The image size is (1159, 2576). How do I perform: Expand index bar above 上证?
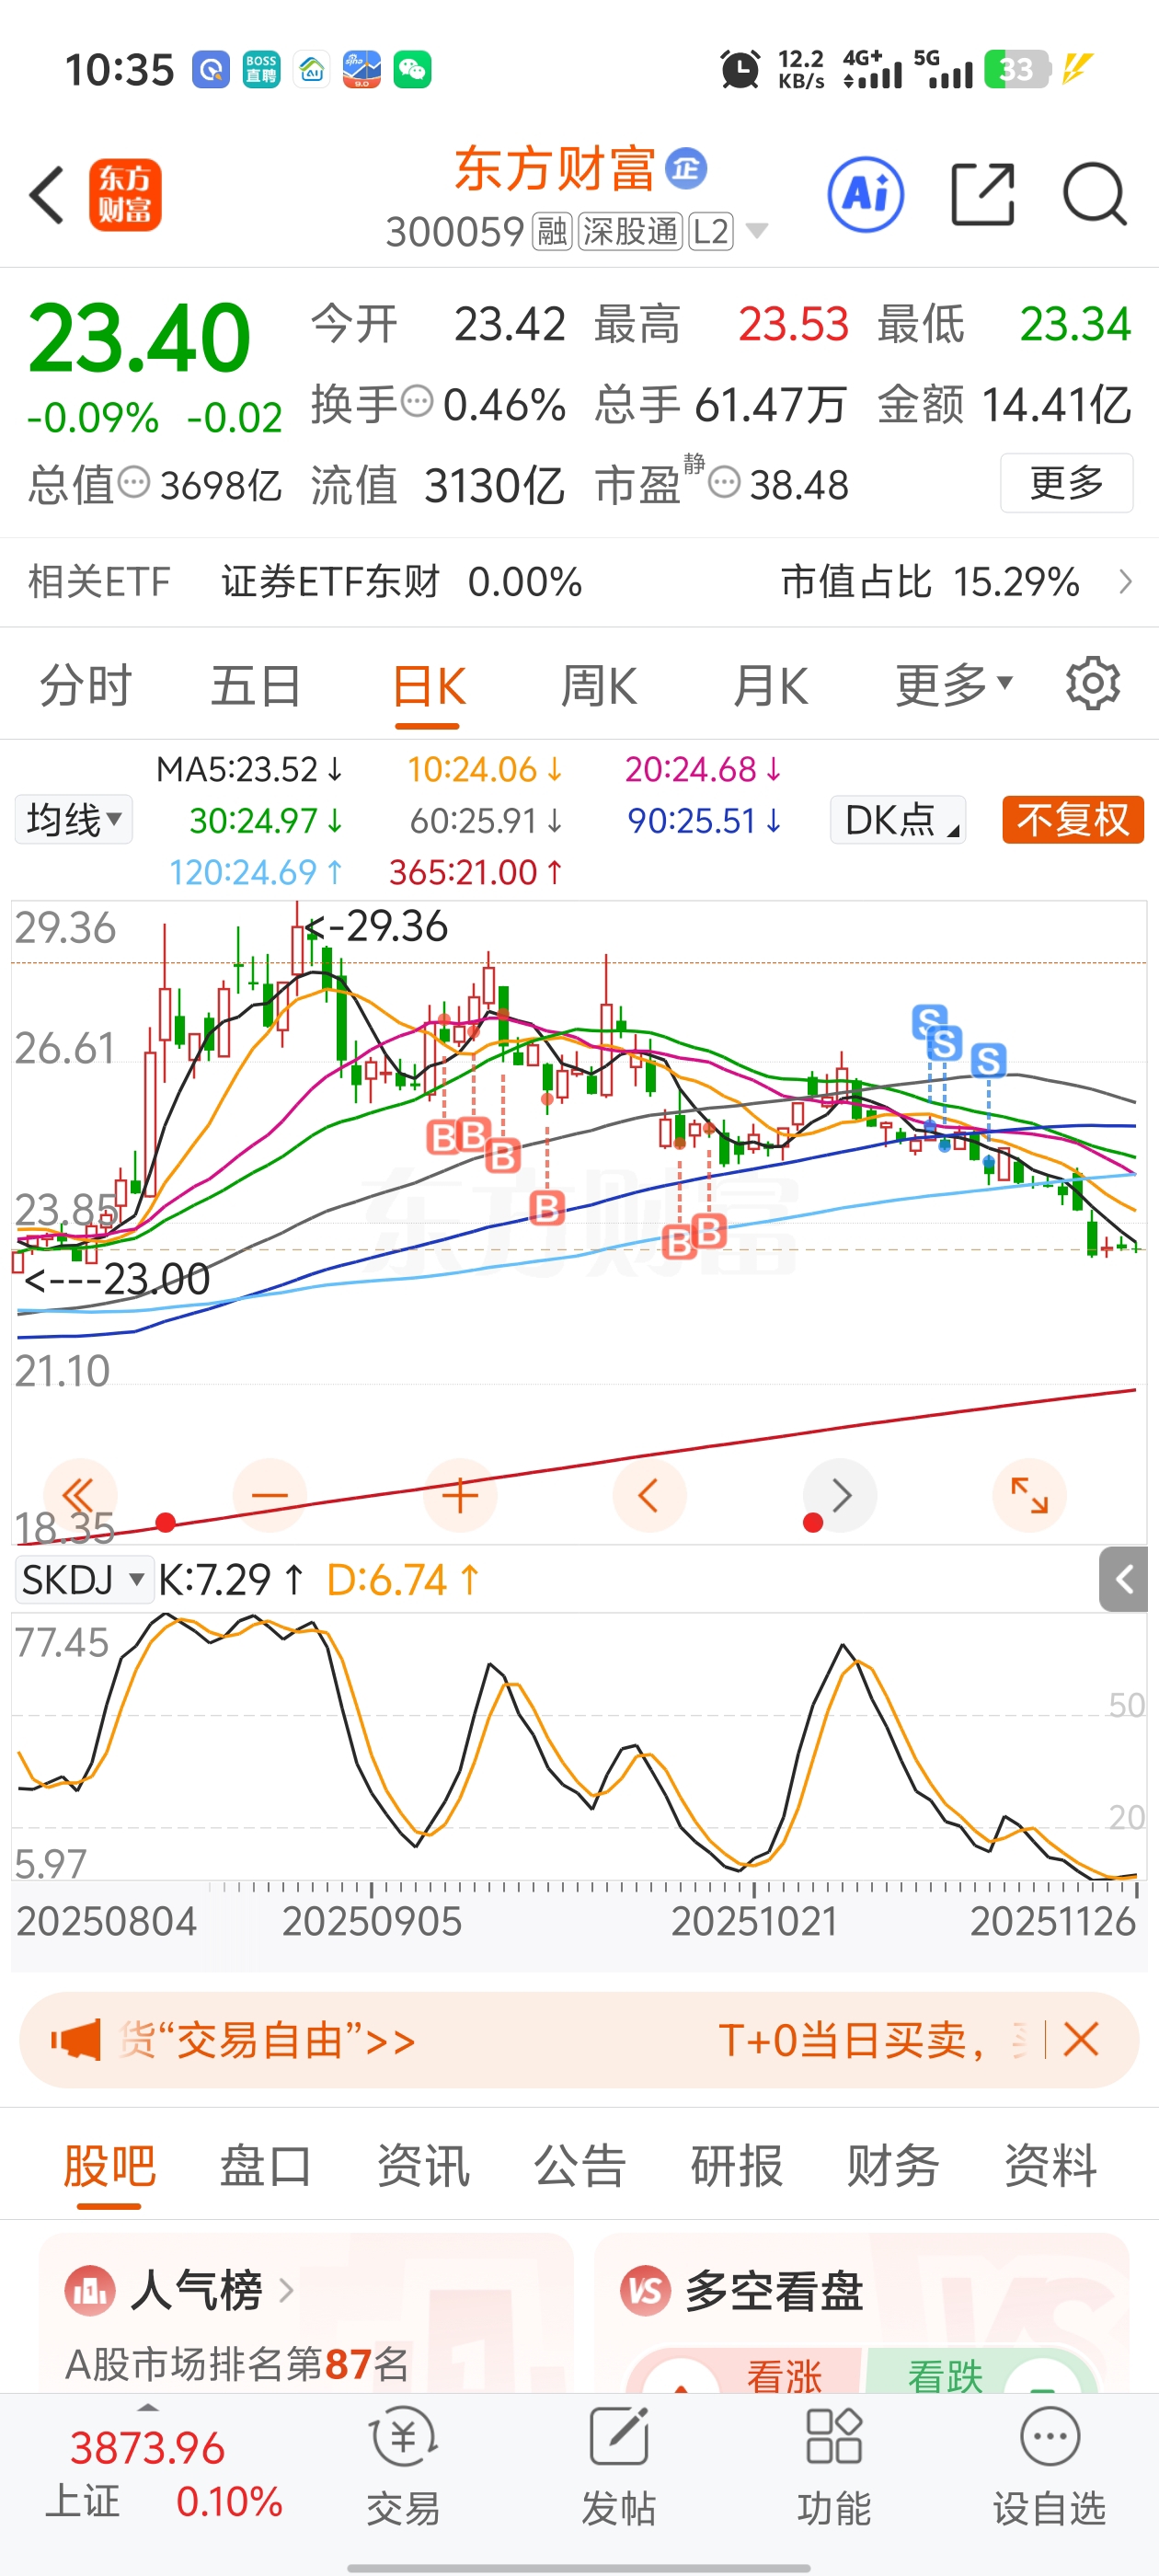pos(148,2408)
